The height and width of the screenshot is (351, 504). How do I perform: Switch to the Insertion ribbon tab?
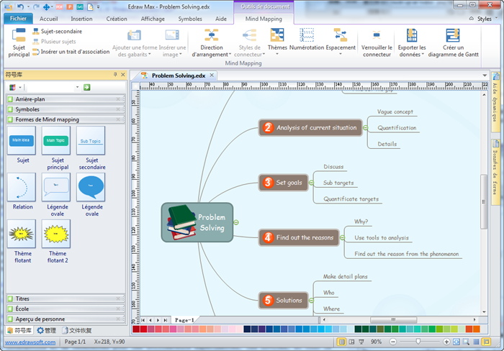tap(81, 19)
